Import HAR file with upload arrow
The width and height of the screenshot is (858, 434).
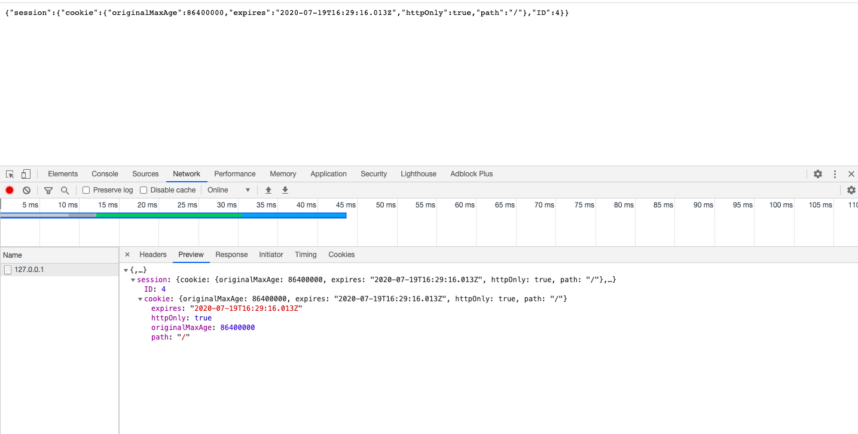[x=268, y=190]
